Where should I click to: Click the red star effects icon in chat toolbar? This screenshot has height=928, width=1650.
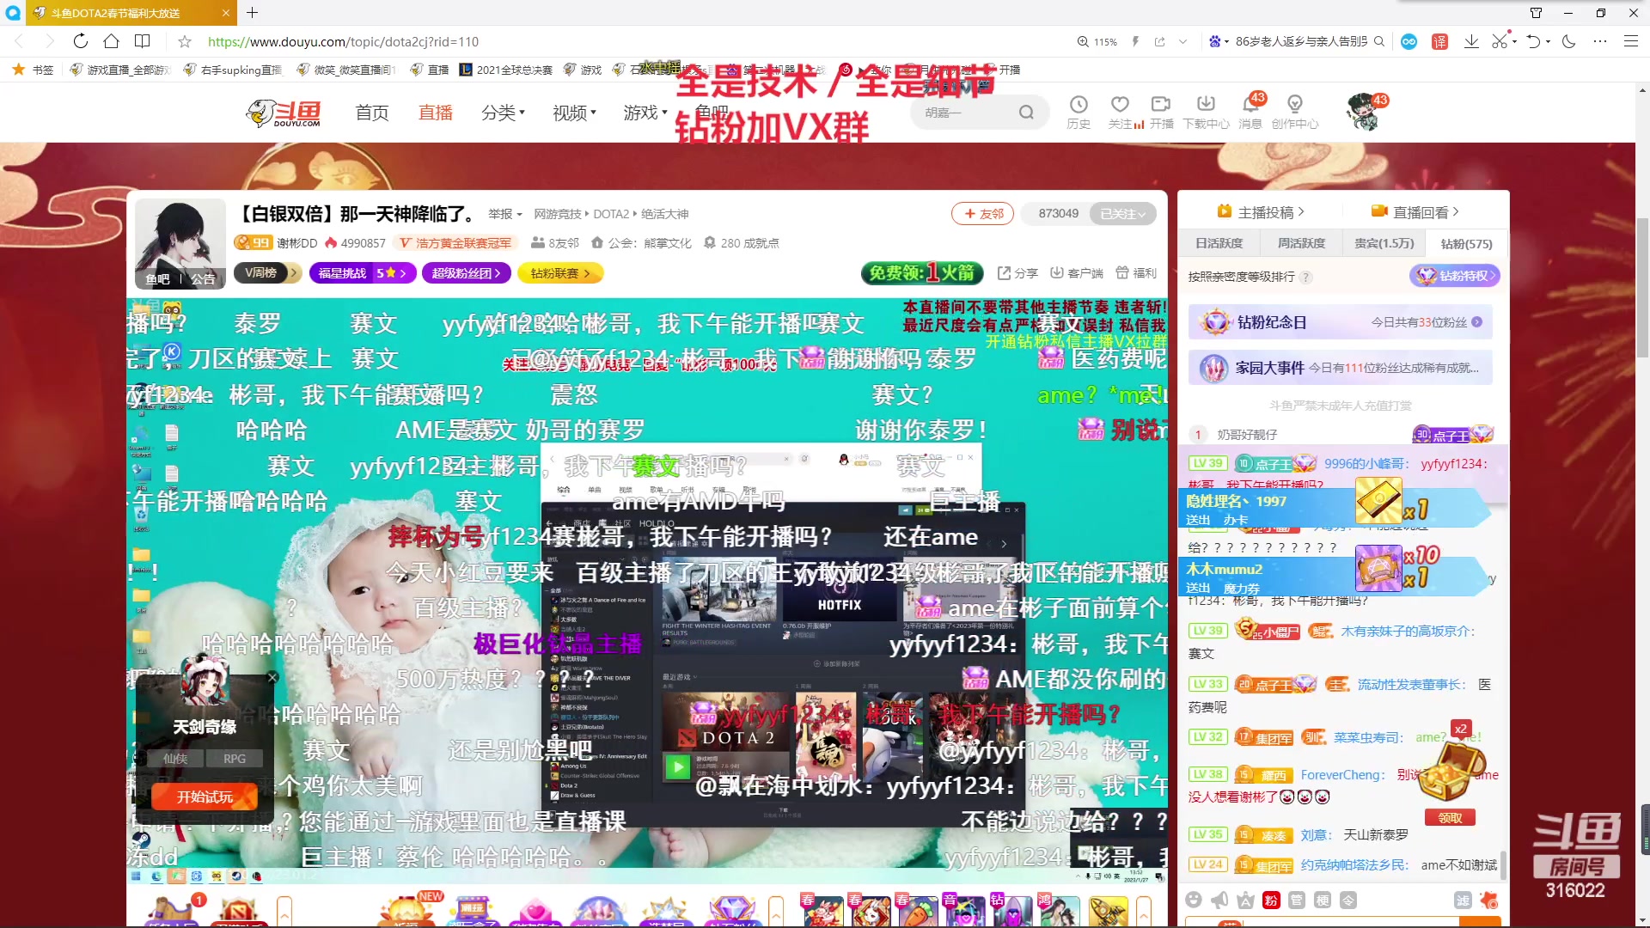[x=1489, y=900]
